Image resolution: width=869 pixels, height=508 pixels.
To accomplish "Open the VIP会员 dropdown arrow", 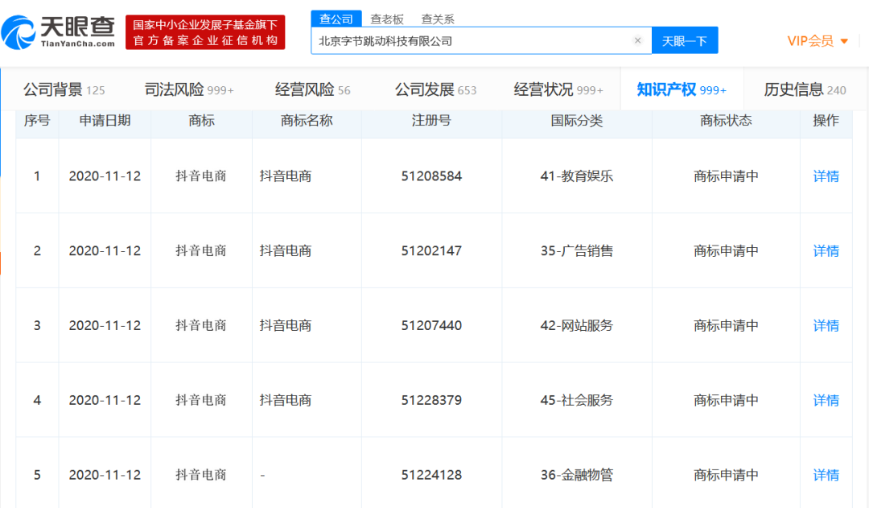I will coord(844,41).
